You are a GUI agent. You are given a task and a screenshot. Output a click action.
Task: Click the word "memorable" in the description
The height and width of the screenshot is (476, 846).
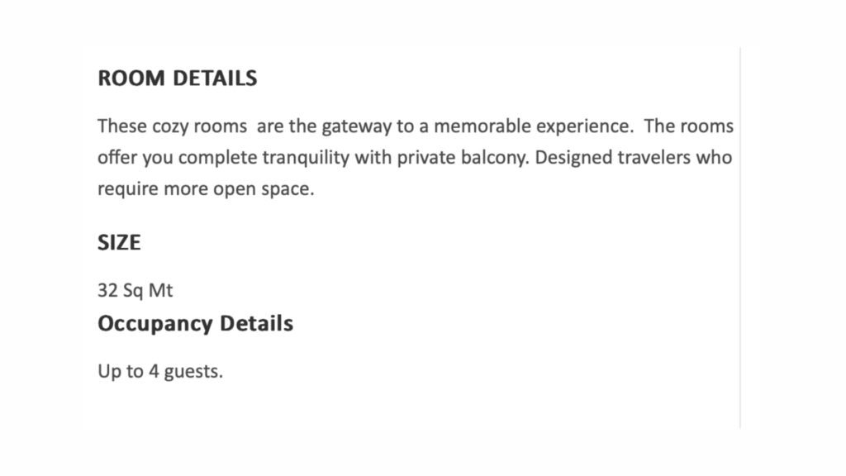[x=482, y=126]
